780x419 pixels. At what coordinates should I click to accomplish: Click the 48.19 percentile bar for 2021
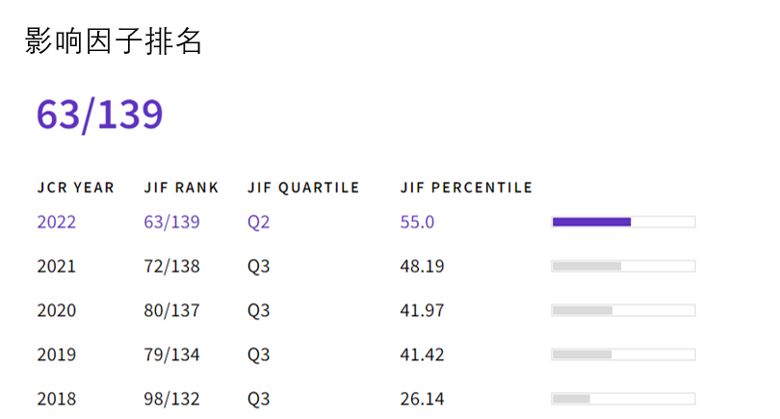tap(623, 267)
